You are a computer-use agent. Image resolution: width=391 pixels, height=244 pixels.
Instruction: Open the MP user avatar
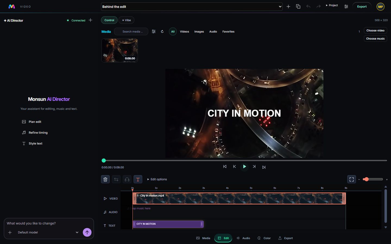tap(380, 7)
